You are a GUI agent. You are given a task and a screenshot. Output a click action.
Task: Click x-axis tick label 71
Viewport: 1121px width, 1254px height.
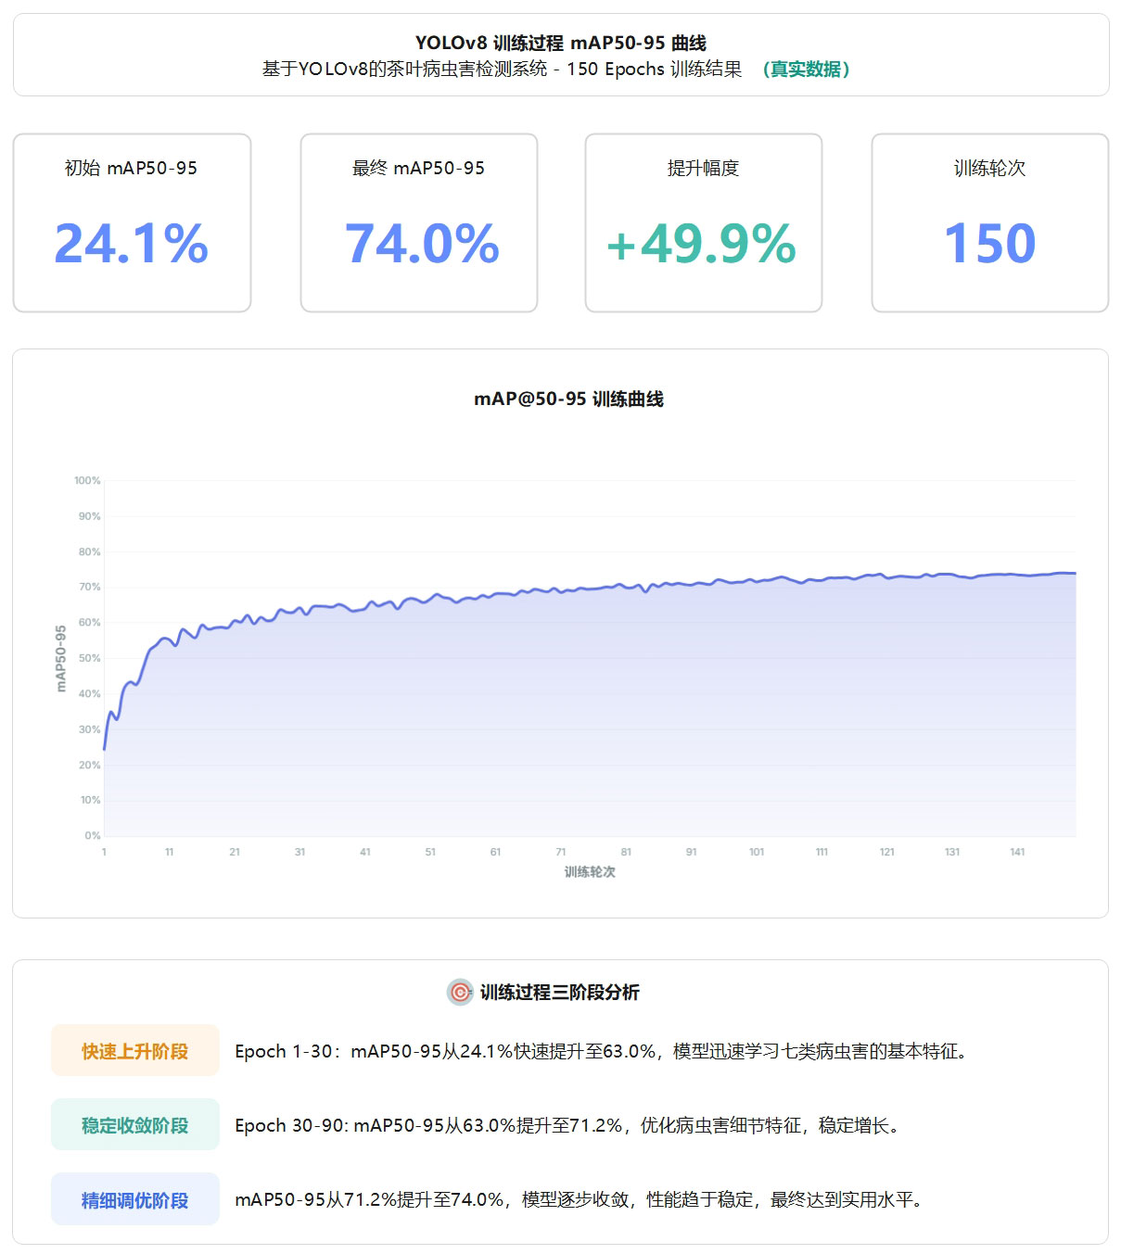point(561,852)
